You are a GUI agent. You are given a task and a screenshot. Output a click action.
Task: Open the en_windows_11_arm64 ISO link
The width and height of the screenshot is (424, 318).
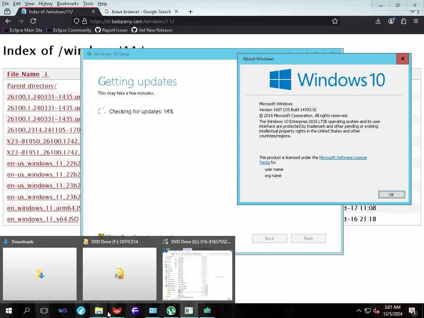pyautogui.click(x=44, y=208)
